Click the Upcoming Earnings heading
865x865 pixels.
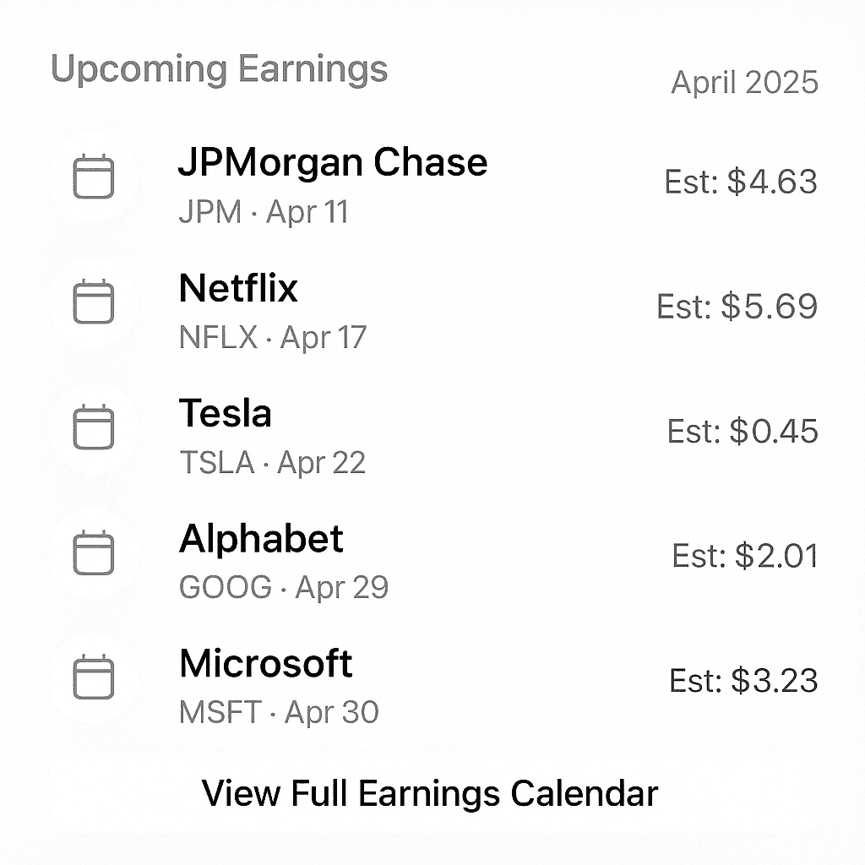coord(219,69)
